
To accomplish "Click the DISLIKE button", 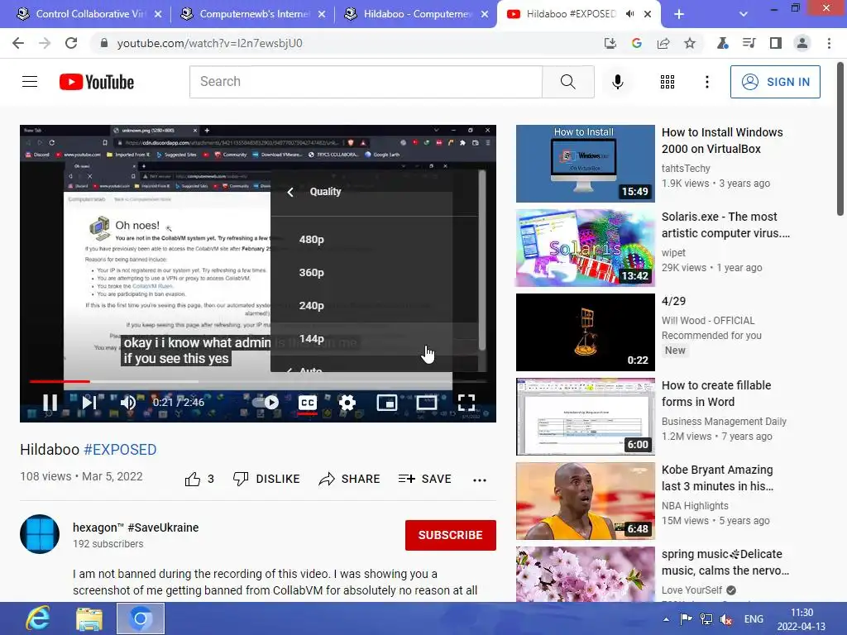I will [x=266, y=479].
